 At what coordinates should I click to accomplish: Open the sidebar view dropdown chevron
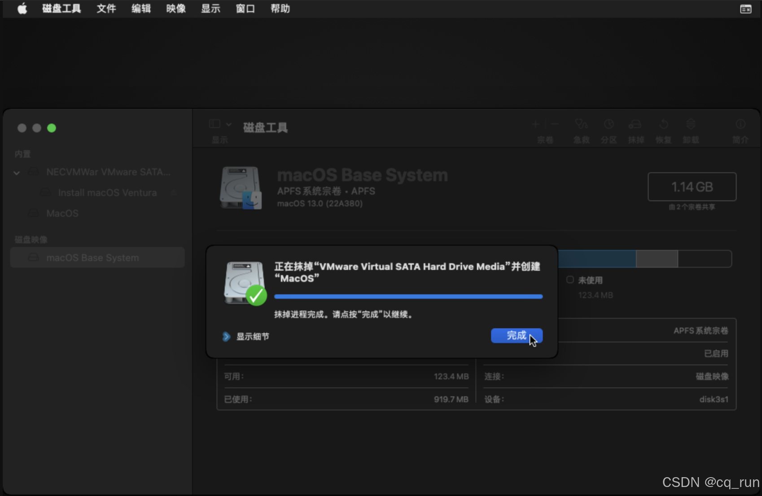[x=228, y=124]
